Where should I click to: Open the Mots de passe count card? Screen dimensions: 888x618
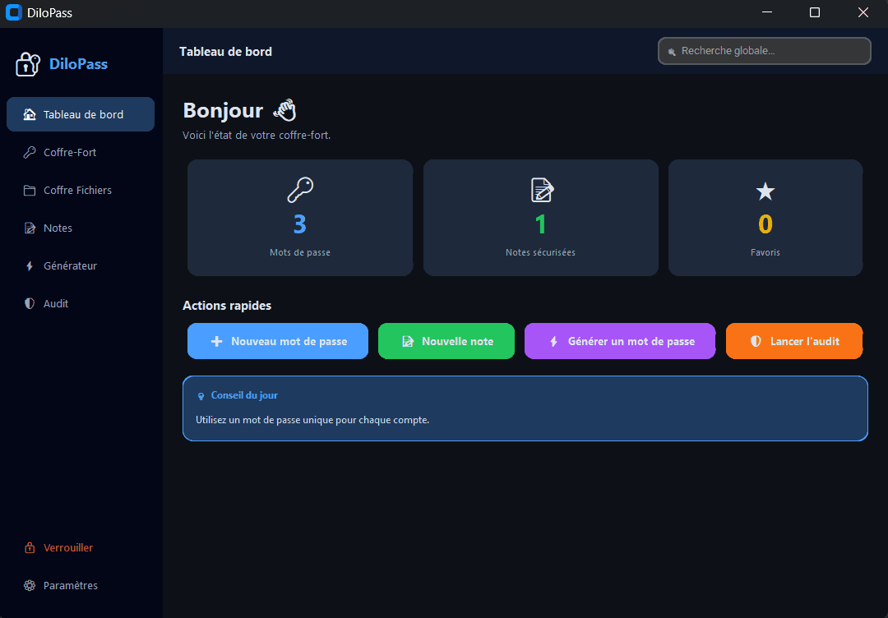point(300,218)
